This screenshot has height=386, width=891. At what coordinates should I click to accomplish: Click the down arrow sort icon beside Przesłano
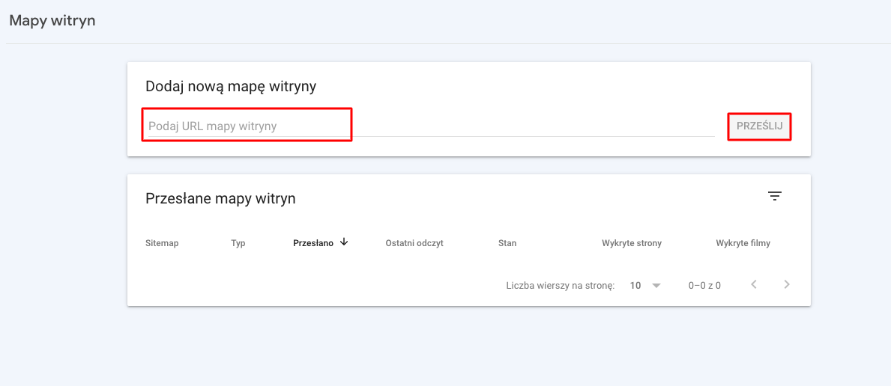(x=344, y=242)
